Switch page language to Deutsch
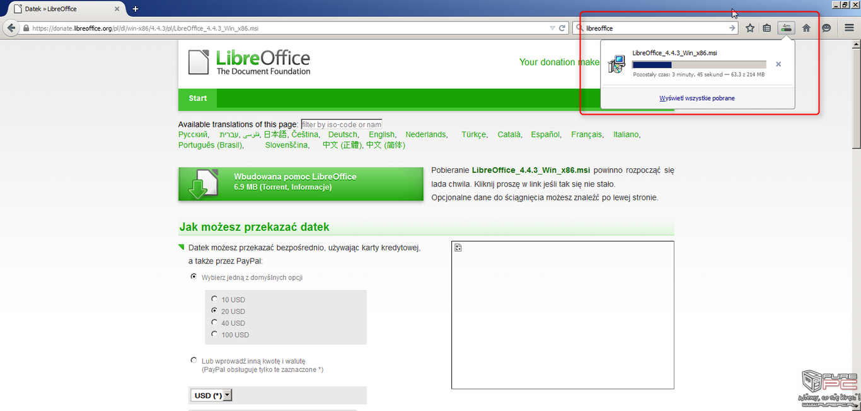This screenshot has height=411, width=861. (x=343, y=135)
